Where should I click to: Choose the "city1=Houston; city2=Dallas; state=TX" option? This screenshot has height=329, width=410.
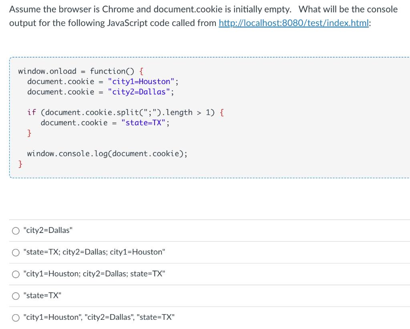pos(16,274)
